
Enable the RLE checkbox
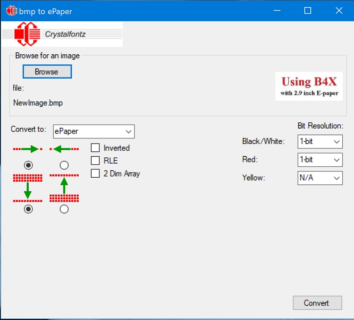95,160
